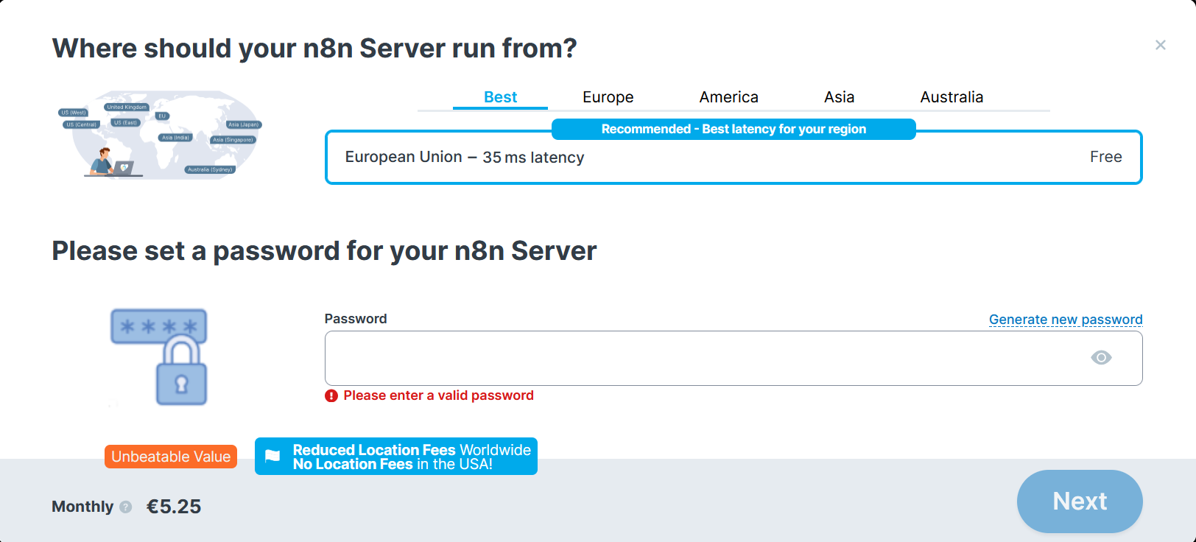Click the Monthly price help question mark
The width and height of the screenshot is (1196, 542).
click(x=126, y=507)
